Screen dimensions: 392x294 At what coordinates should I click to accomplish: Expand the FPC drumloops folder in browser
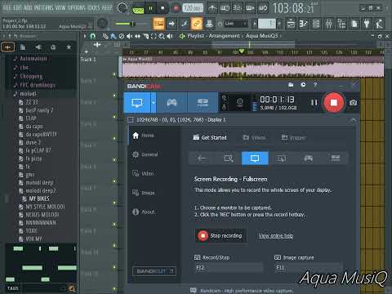click(35, 85)
